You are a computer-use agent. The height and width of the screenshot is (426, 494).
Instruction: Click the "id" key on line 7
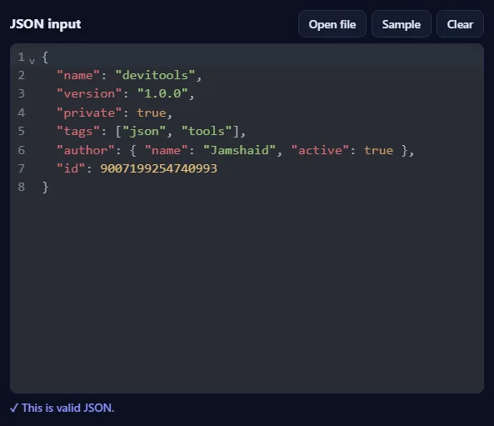(71, 168)
